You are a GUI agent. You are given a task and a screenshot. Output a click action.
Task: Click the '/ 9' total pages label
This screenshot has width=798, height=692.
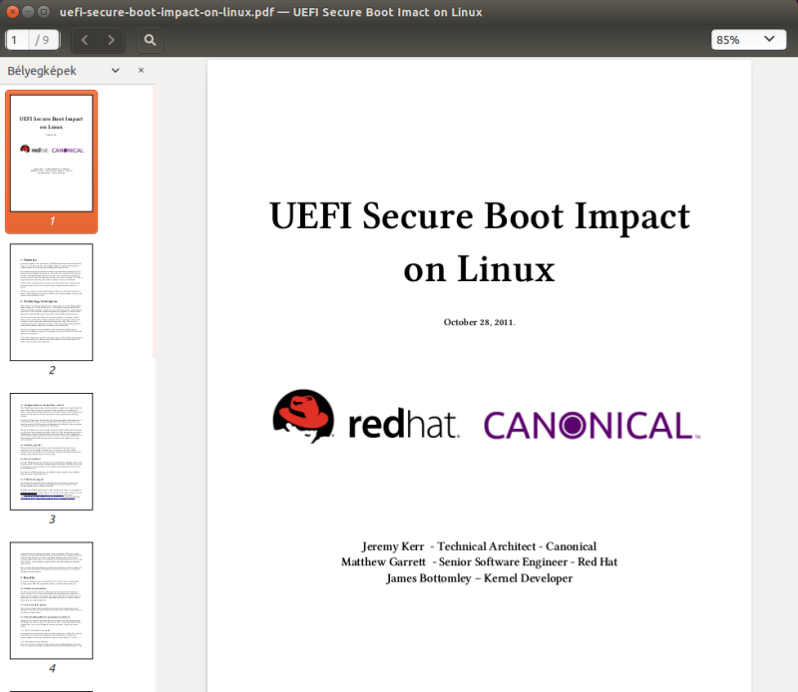(x=42, y=40)
